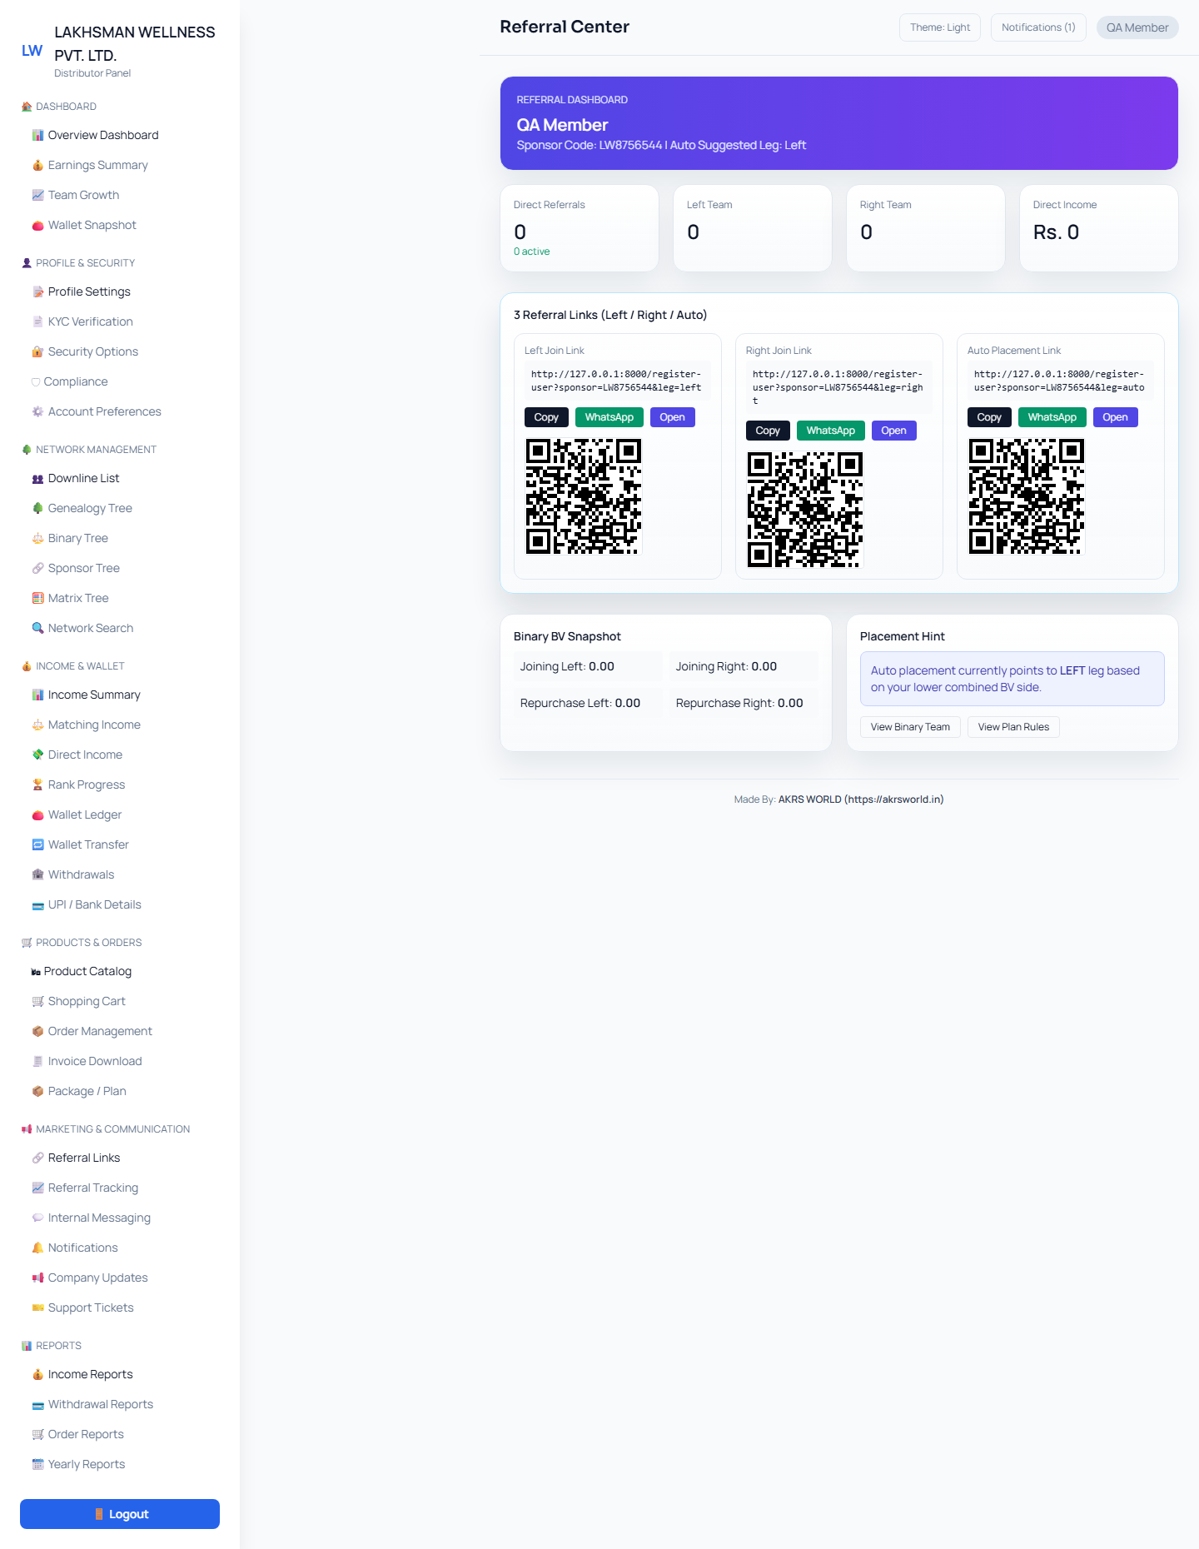Click the Network Search magnifier icon

click(x=37, y=628)
